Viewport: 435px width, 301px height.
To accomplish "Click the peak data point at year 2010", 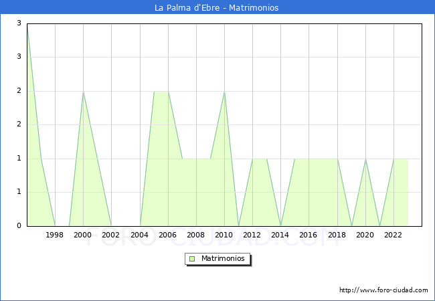I will click(x=224, y=92).
